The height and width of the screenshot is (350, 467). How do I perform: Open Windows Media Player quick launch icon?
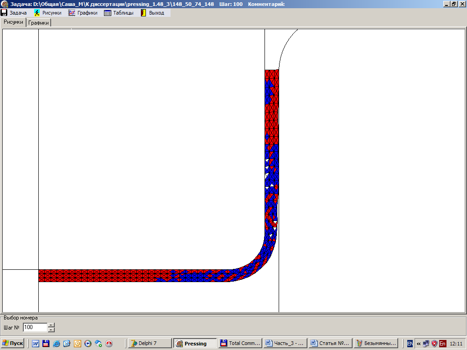coord(88,344)
